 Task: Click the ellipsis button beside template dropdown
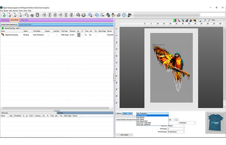(177, 120)
